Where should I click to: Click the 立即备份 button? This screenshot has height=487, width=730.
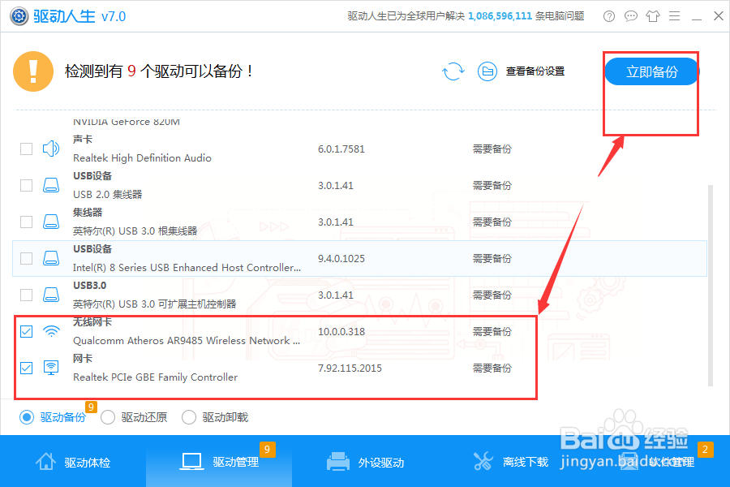[x=652, y=71]
